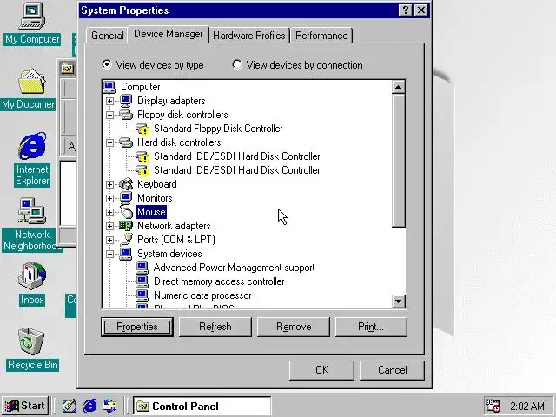This screenshot has height=417, width=556.
Task: Click the device list scrollbar thumb
Action: (398, 160)
